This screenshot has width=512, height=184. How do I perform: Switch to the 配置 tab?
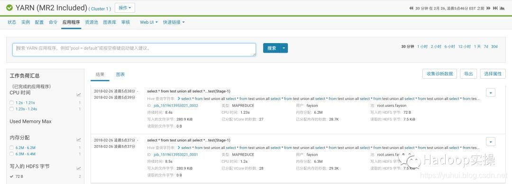point(39,22)
